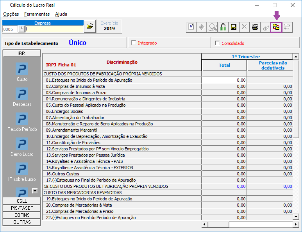Select the OUTRAS sidebar tab

click(x=22, y=222)
